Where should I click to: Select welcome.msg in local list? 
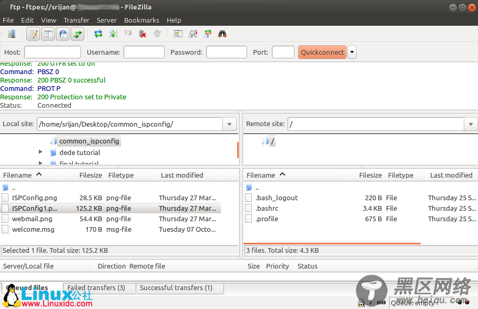pyautogui.click(x=110, y=230)
